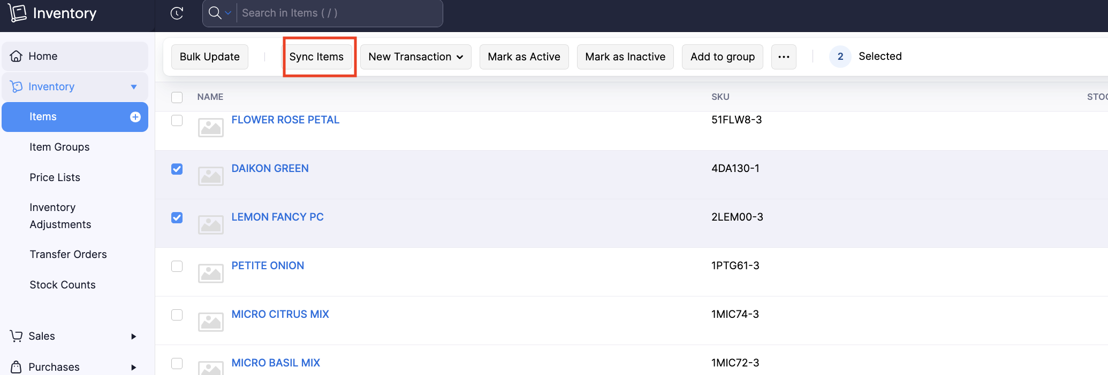
Task: Click the Purchases bag icon
Action: (16, 367)
